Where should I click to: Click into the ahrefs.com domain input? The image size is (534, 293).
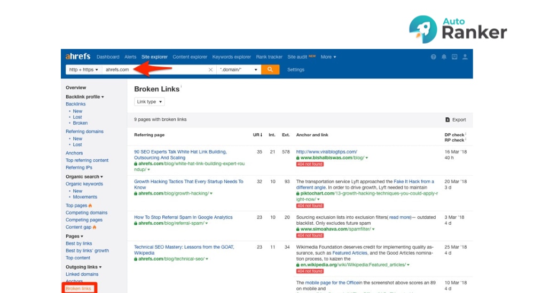pyautogui.click(x=159, y=69)
